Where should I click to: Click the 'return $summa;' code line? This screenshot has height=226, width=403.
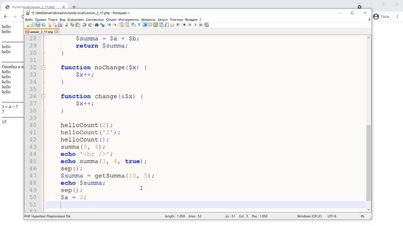[102, 46]
